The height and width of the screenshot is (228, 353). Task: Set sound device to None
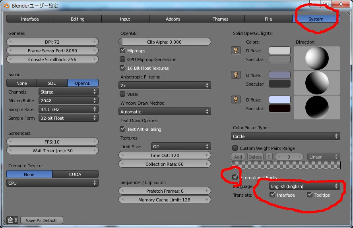point(21,83)
